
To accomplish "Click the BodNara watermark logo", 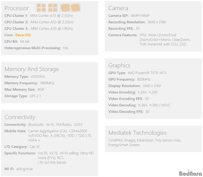I will pos(190,173).
